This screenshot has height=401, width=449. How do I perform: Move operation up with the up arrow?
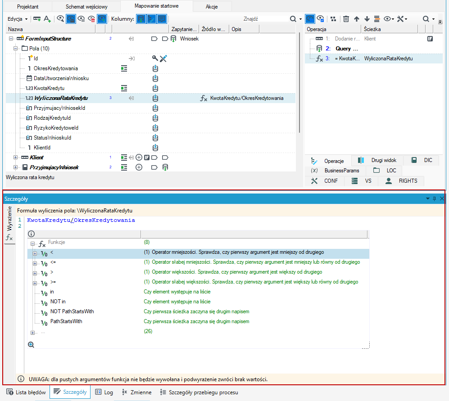[357, 19]
